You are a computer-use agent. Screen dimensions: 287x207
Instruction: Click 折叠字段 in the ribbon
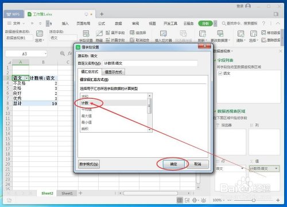point(115,40)
